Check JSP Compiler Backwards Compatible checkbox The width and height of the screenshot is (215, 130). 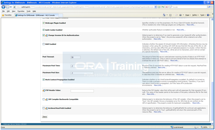[x=43, y=99]
